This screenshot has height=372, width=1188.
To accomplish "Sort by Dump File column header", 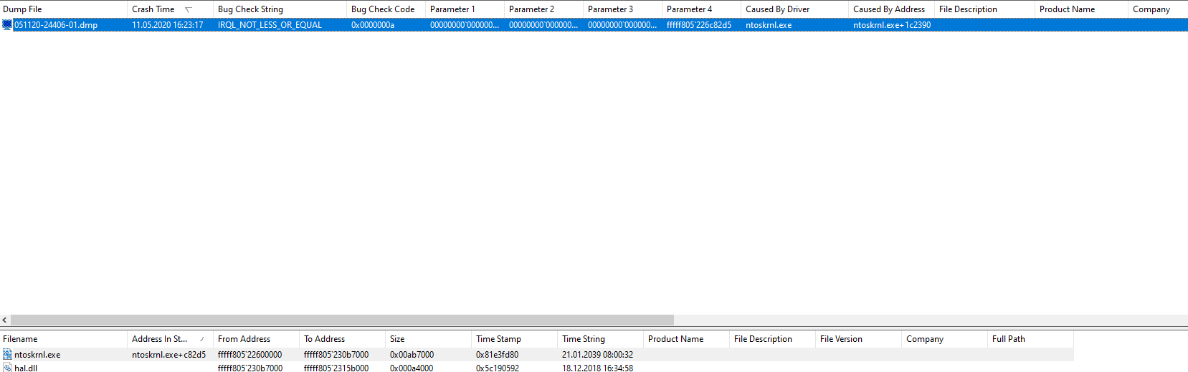I will click(x=64, y=9).
